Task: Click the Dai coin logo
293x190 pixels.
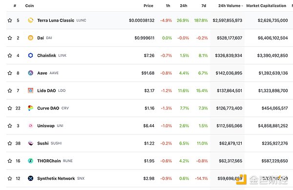Action: coord(30,38)
